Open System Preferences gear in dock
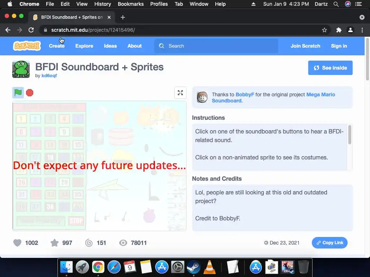Screen dimensions: 370x277 (177, 267)
